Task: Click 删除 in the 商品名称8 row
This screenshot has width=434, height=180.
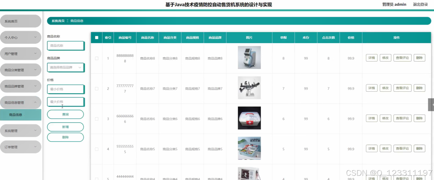Action: click(x=419, y=58)
